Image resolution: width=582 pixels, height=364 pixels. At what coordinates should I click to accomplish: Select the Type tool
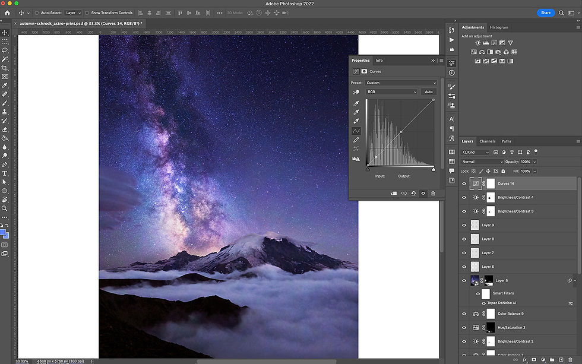pos(5,173)
